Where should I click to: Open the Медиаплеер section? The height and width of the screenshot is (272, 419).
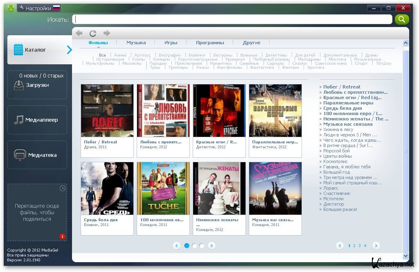(37, 120)
